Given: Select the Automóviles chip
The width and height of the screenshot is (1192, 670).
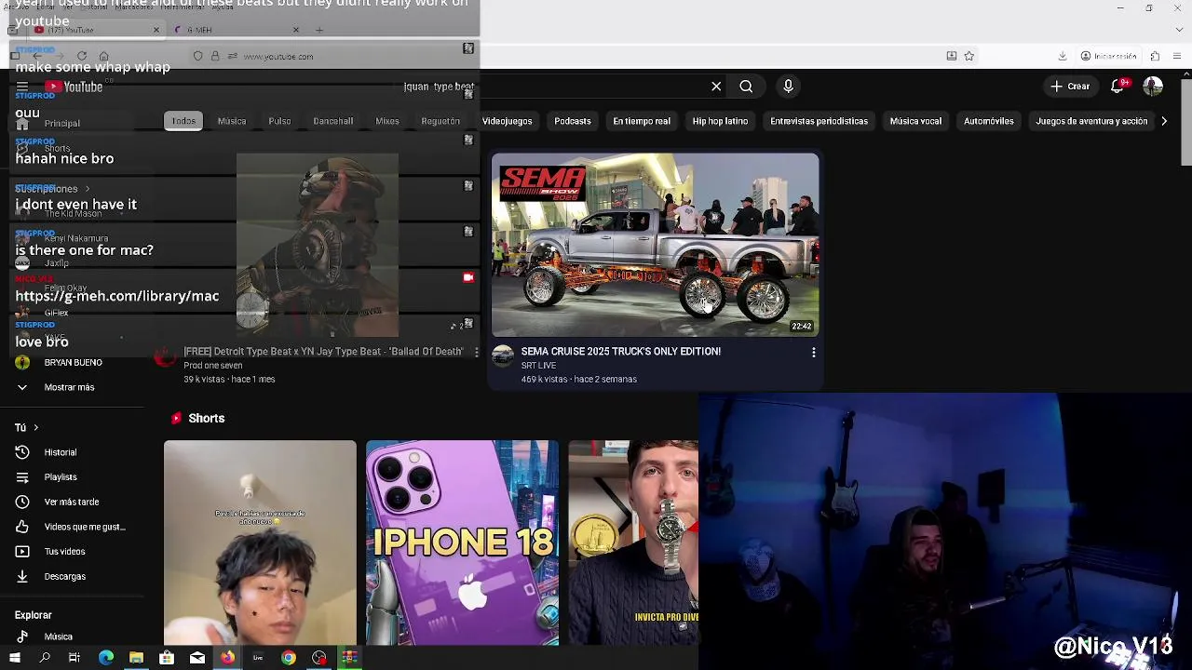Looking at the screenshot, I should pyautogui.click(x=988, y=121).
